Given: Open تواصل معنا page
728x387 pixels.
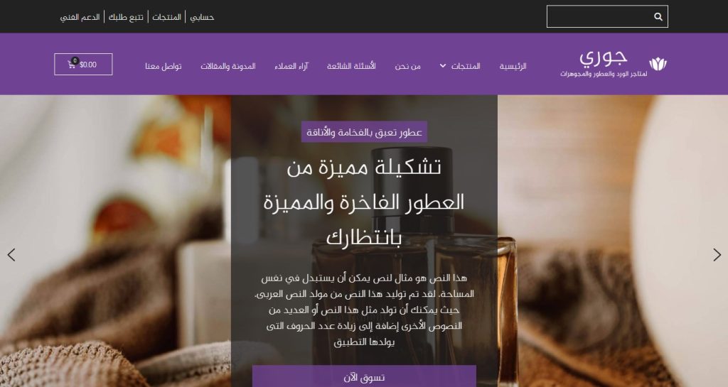Looking at the screenshot, I should (x=163, y=66).
